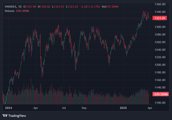Image resolution: width=172 pixels, height=120 pixels.
Task: Click the 1140.00 price axis label
Action: (160, 88)
